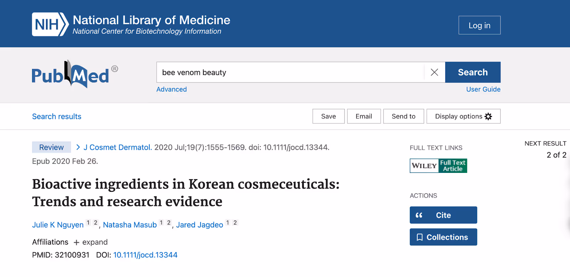
Task: Click Epub 2020 Feb 26 text
Action: coord(65,161)
